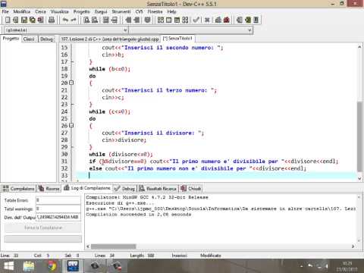Click the Total warnings field
Viewport: 364px width, 273px height.
pos(58,209)
